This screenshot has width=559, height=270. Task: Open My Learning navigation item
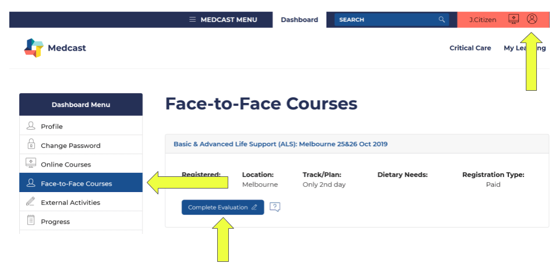pyautogui.click(x=525, y=48)
